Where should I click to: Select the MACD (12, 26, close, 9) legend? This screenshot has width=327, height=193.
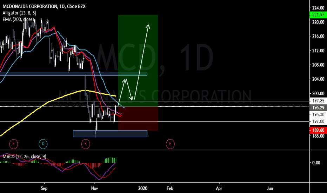click(x=25, y=157)
